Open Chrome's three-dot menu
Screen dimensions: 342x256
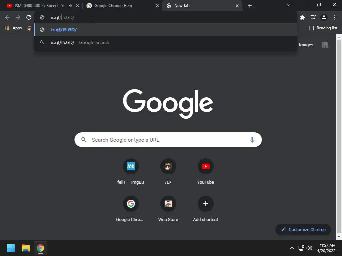point(335,17)
